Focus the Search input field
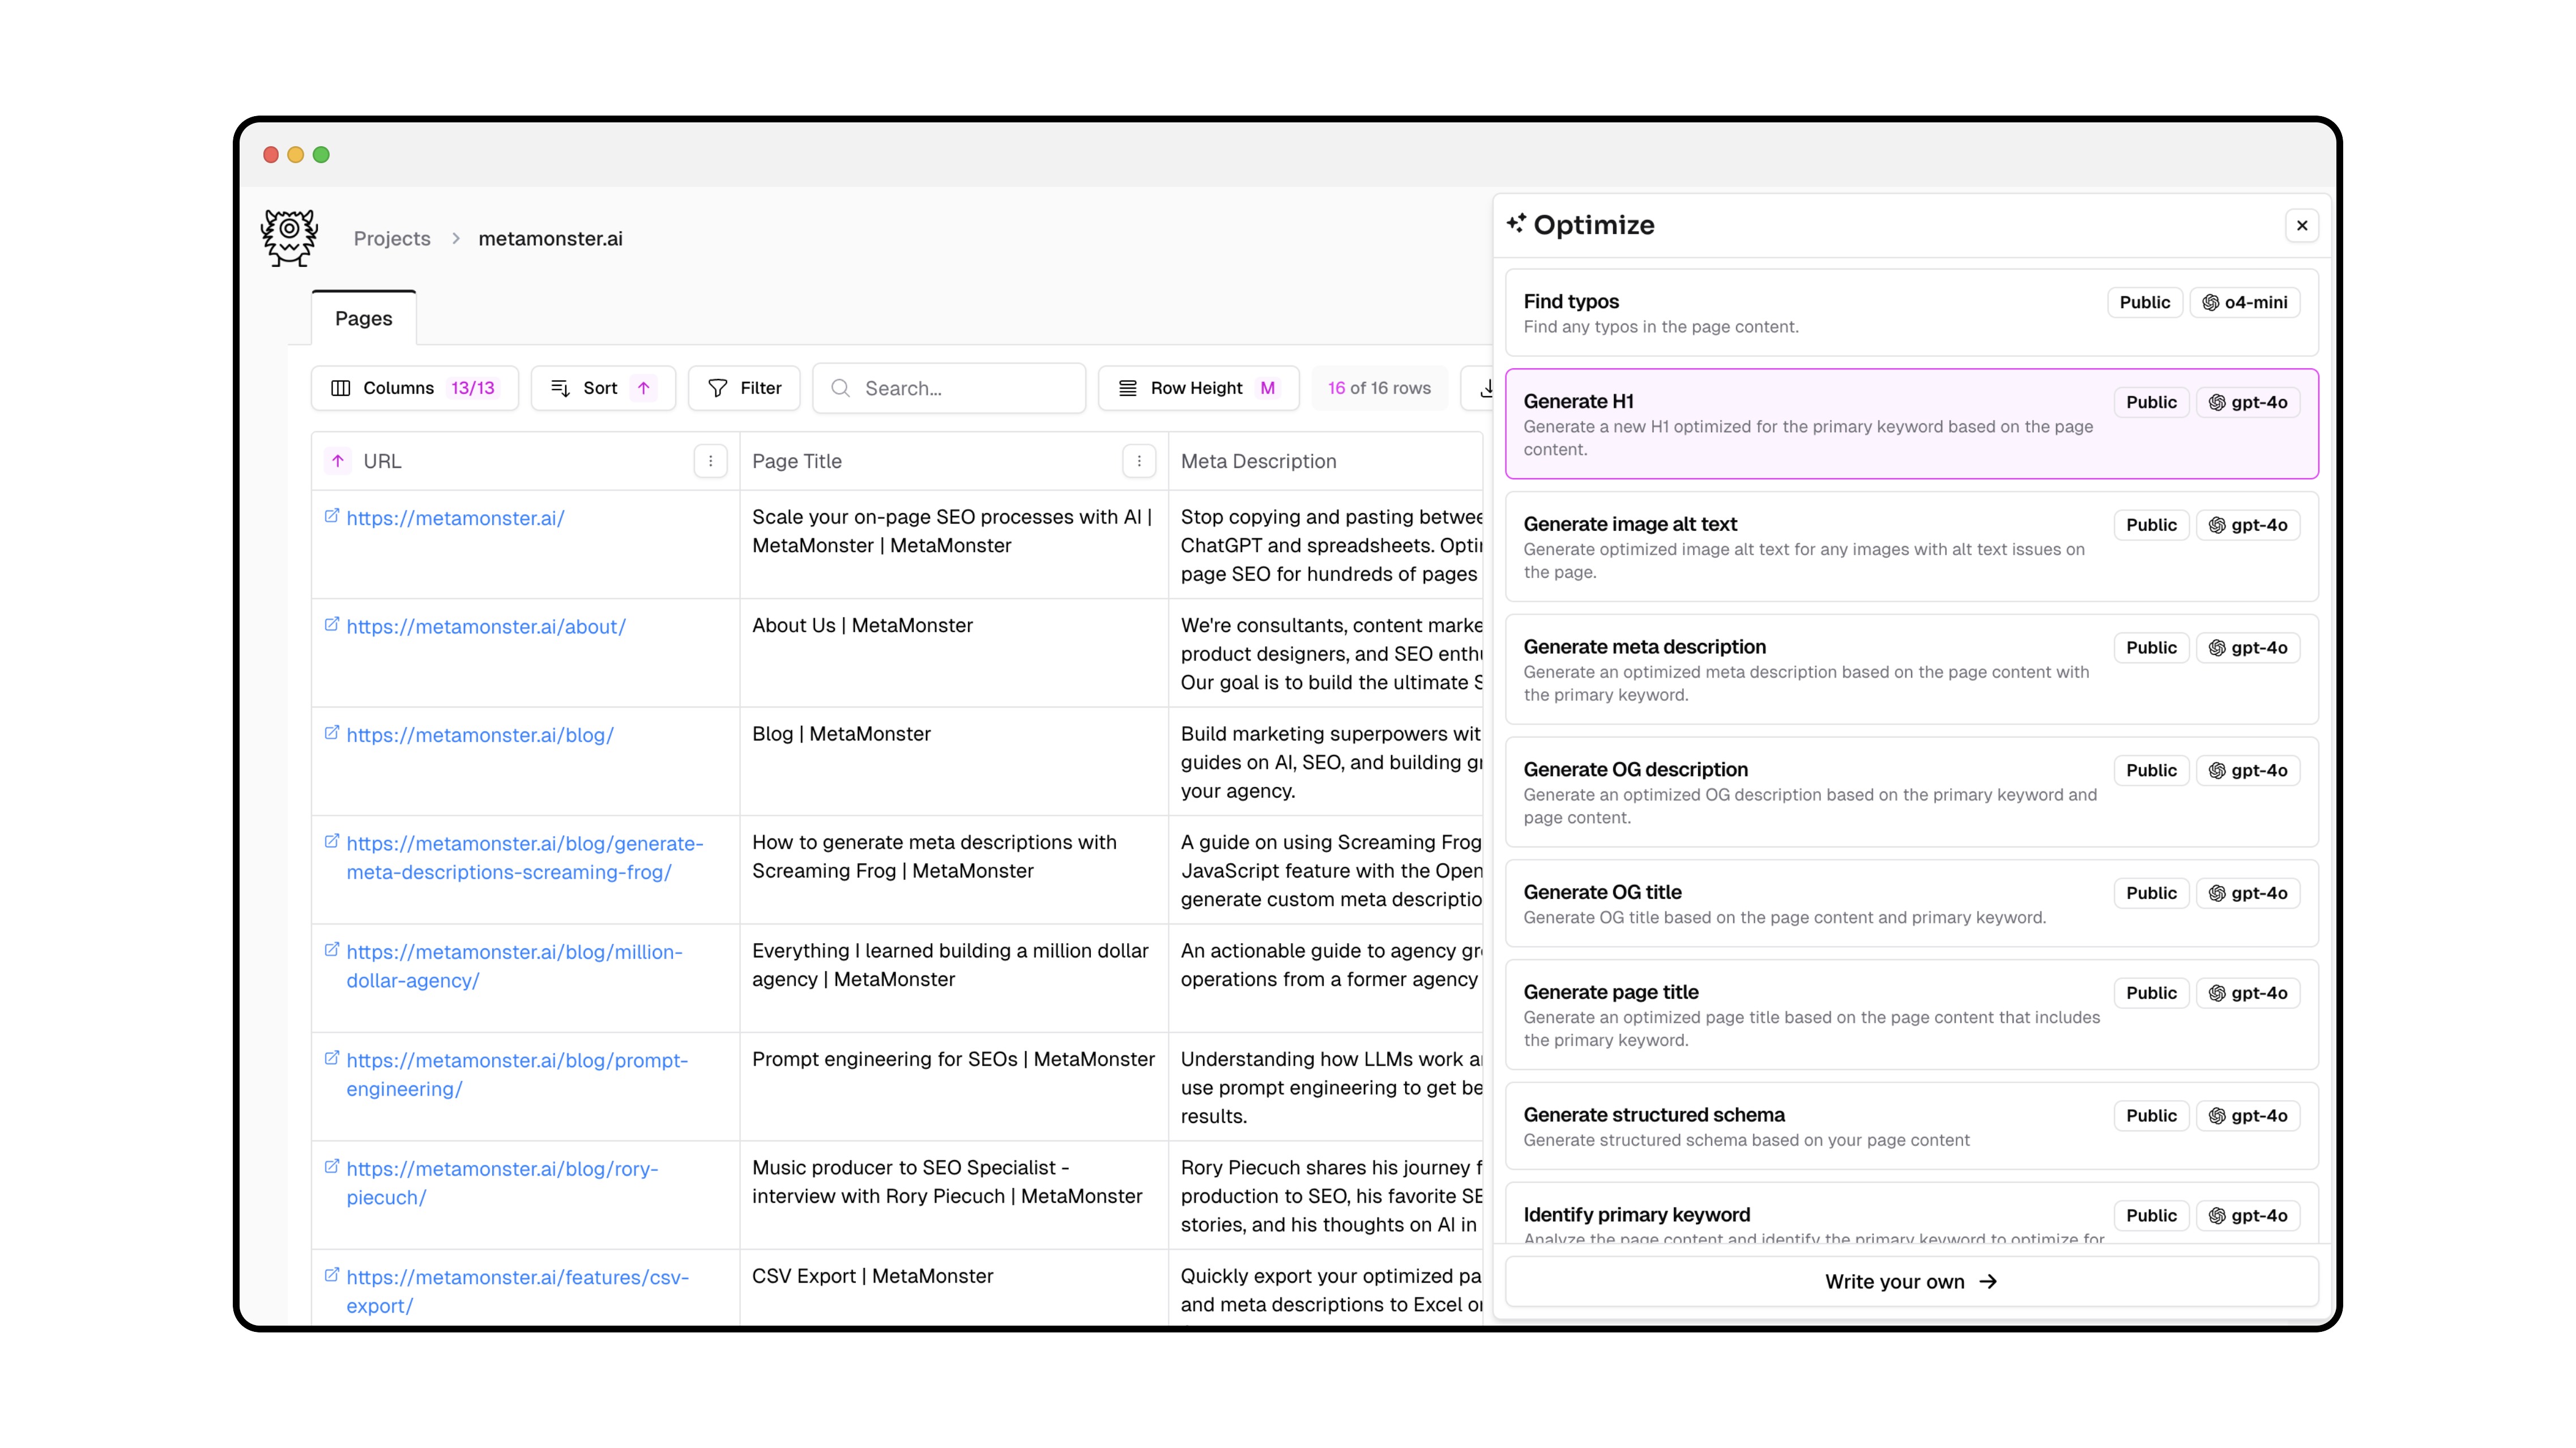This screenshot has width=2576, height=1448. [x=949, y=388]
